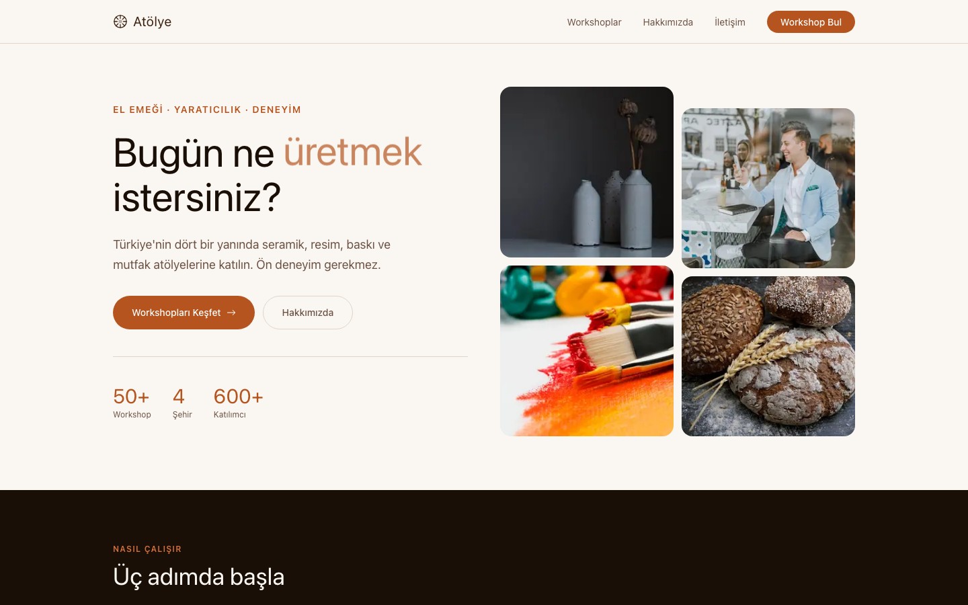Viewport: 968px width, 605px height.
Task: Open the İletişim navigation link
Action: click(729, 22)
